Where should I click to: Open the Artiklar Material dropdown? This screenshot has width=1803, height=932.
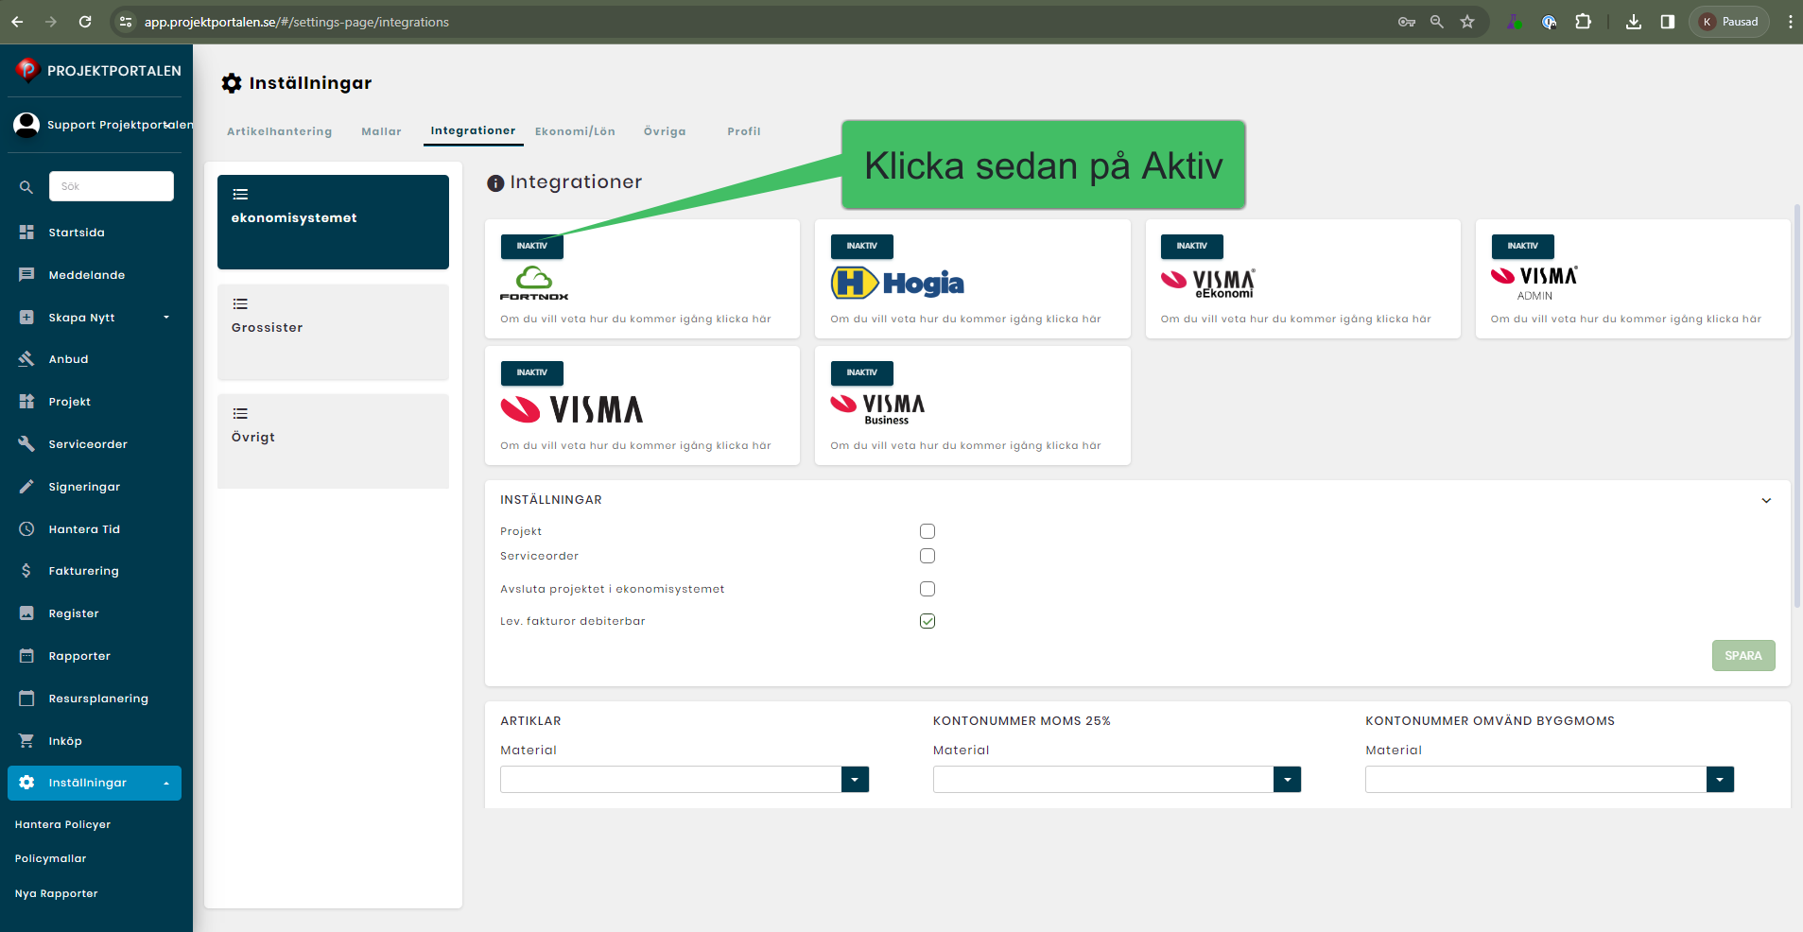(x=855, y=779)
